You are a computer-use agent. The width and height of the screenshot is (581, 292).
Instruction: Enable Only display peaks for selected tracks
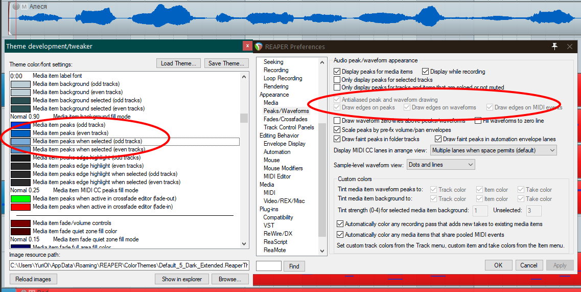coord(337,79)
